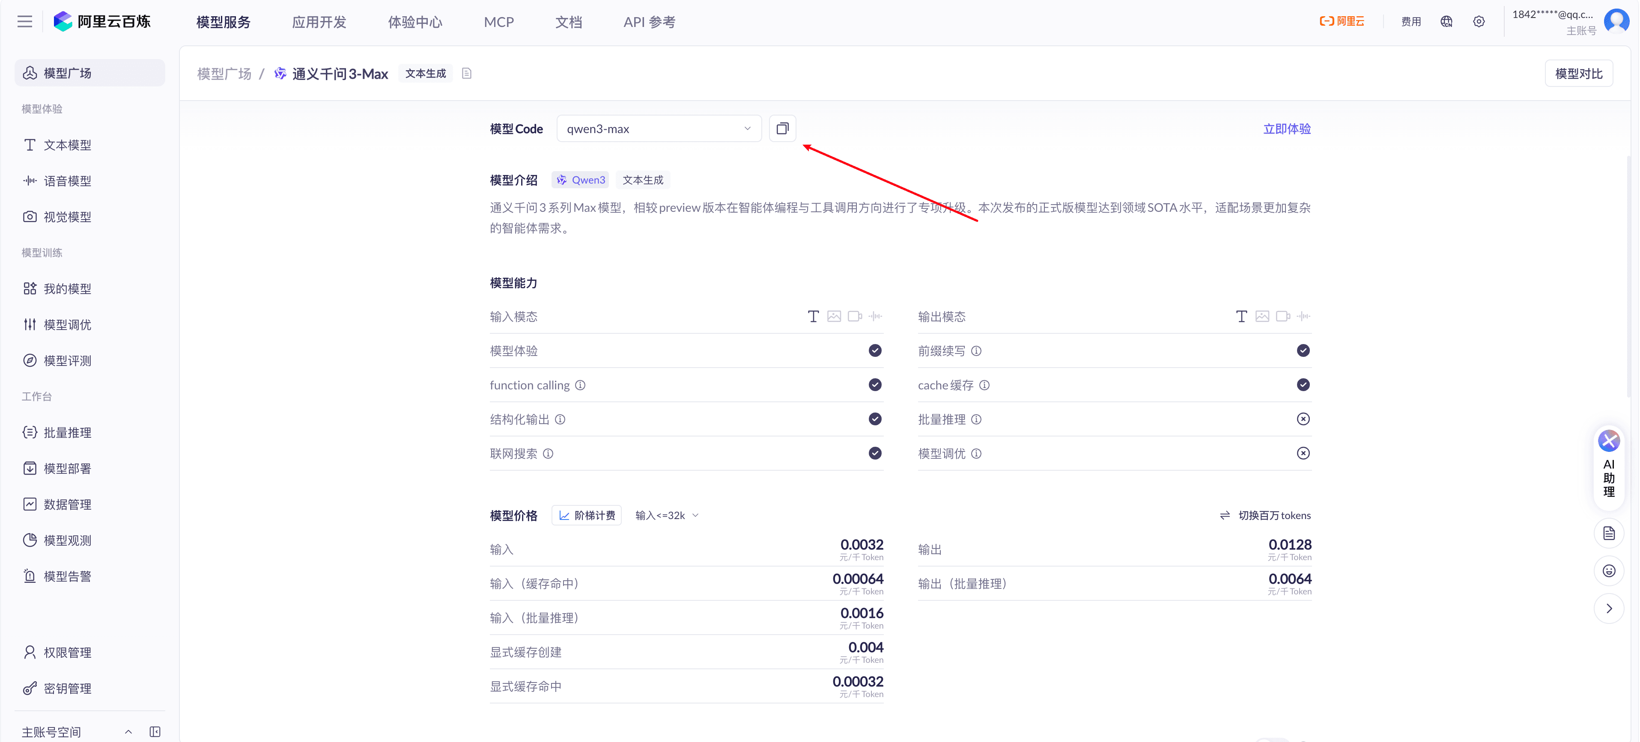Click the 立即体验 link
This screenshot has width=1640, height=742.
click(x=1287, y=128)
